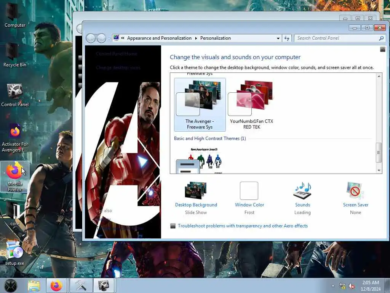Open the Control Panel desktop icon

(15, 95)
